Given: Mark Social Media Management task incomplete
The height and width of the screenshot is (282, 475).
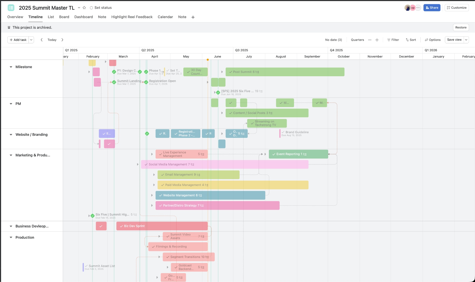Looking at the screenshot, I should (x=146, y=164).
